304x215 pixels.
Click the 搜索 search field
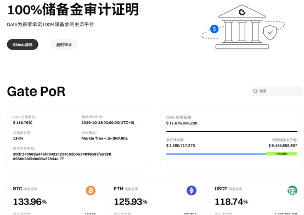point(277,91)
